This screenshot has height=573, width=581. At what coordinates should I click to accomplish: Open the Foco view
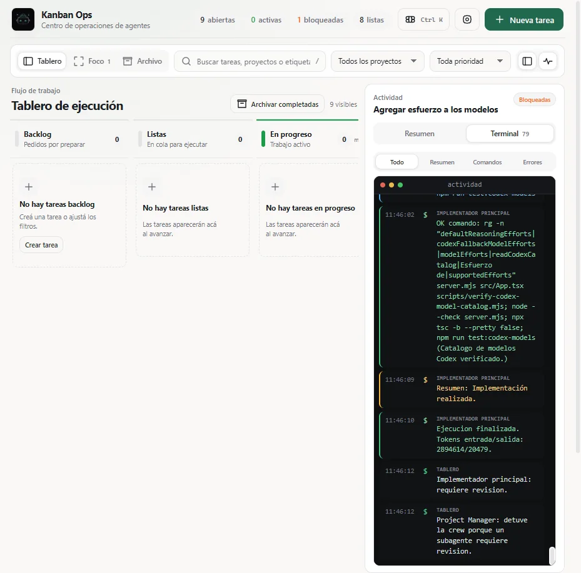[93, 61]
